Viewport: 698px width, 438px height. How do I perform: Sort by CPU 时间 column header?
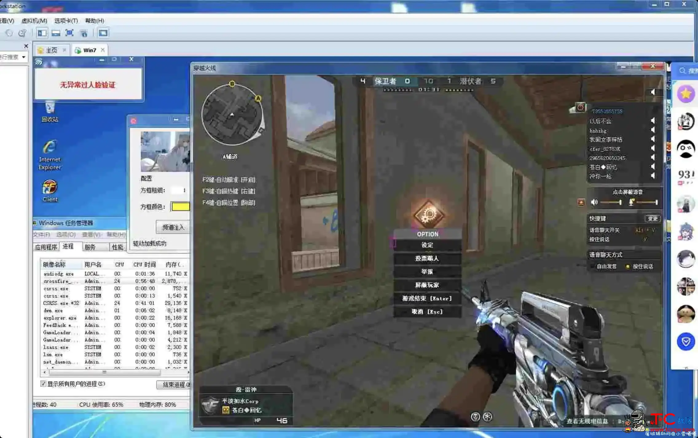(x=144, y=264)
